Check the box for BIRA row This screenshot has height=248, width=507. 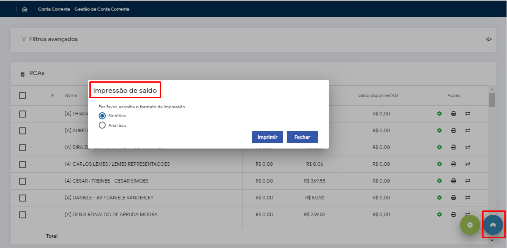[23, 148]
